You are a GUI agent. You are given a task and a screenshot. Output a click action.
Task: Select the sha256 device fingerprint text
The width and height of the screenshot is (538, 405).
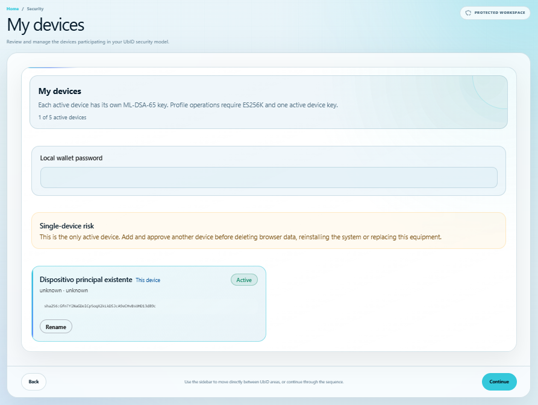[x=100, y=306]
